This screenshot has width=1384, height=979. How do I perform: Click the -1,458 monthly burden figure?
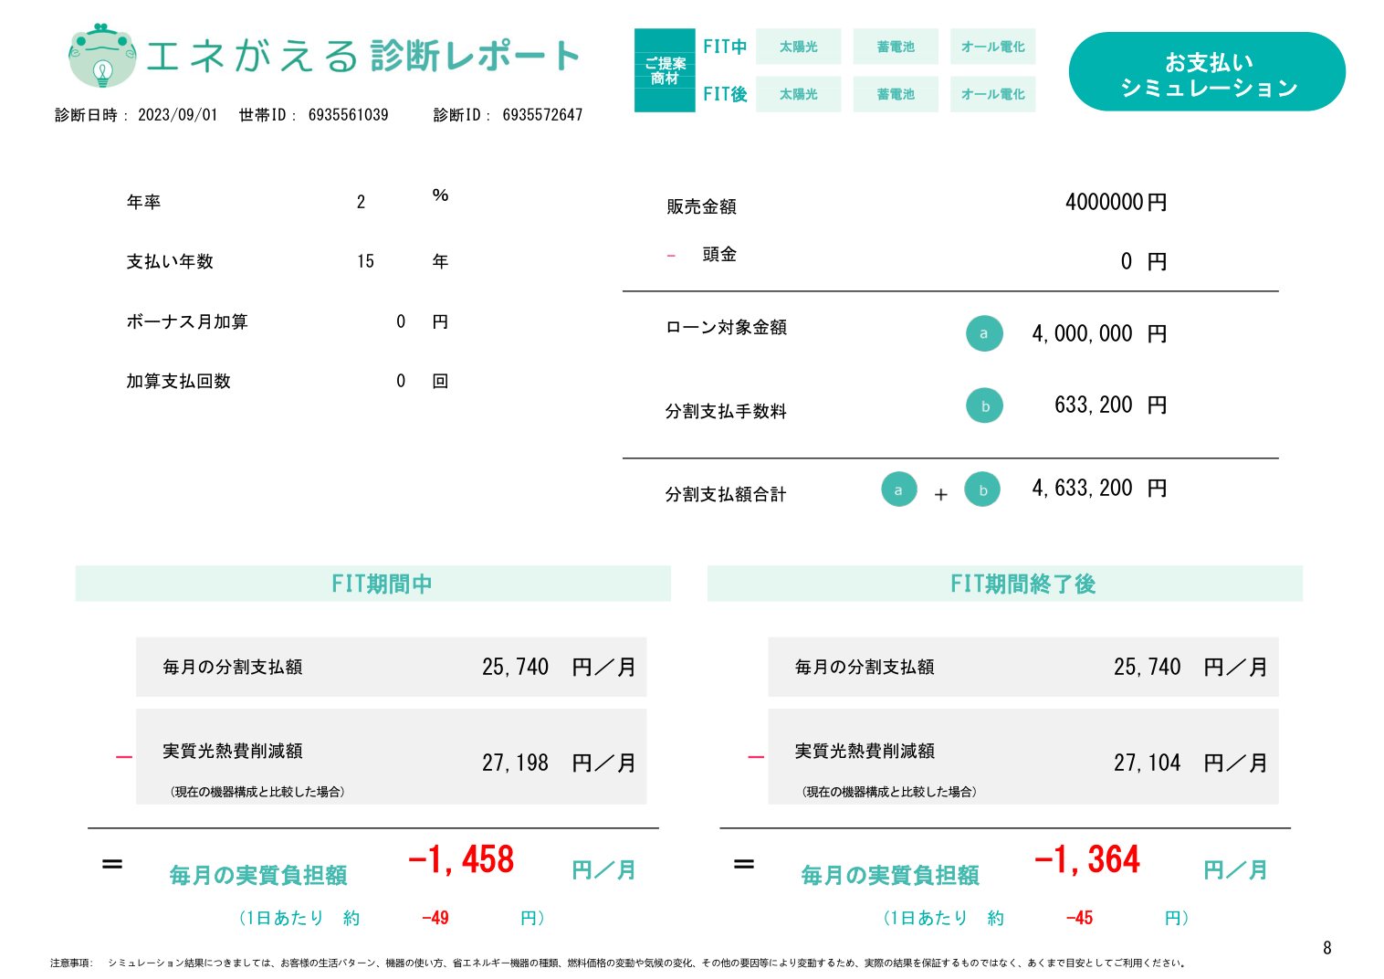point(461,859)
